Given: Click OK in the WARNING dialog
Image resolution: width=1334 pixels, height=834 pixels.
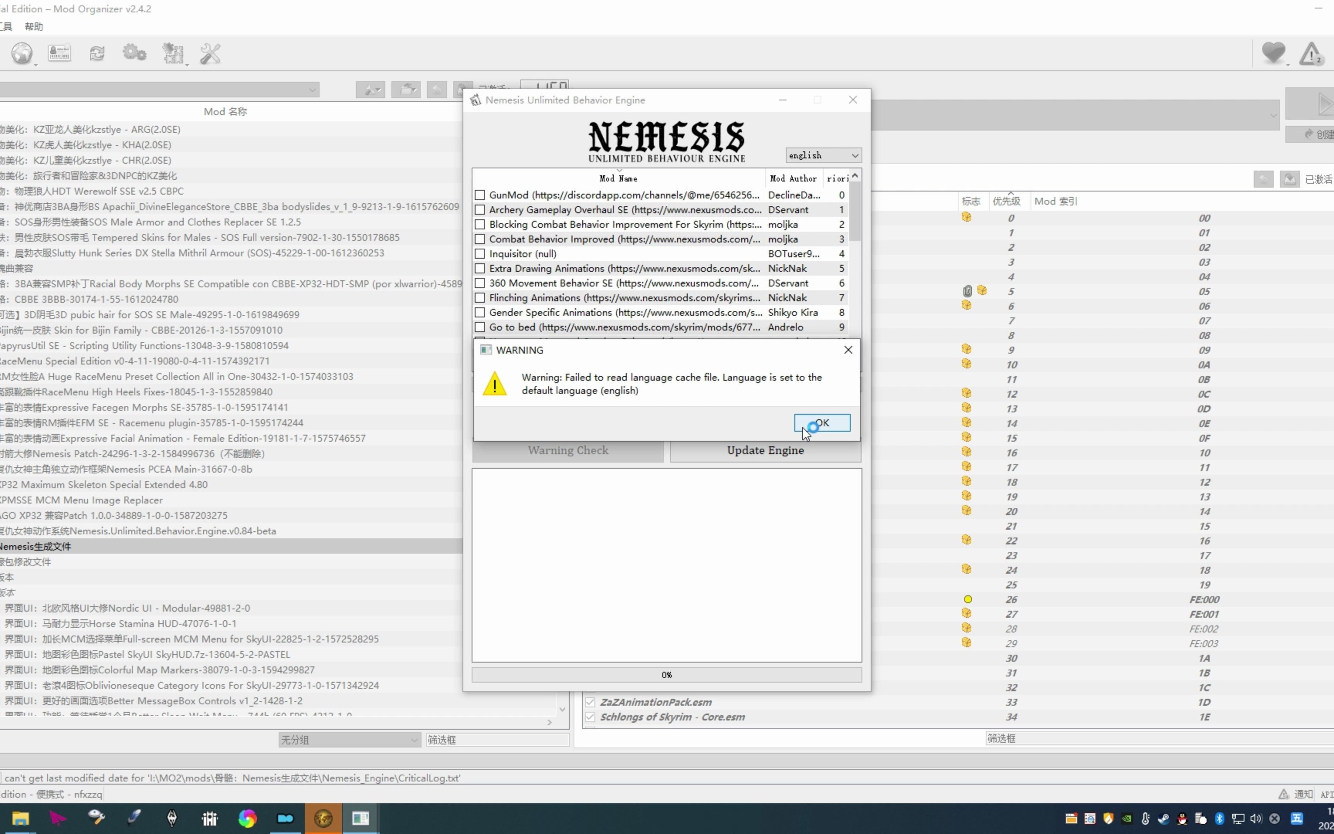Looking at the screenshot, I should point(822,423).
